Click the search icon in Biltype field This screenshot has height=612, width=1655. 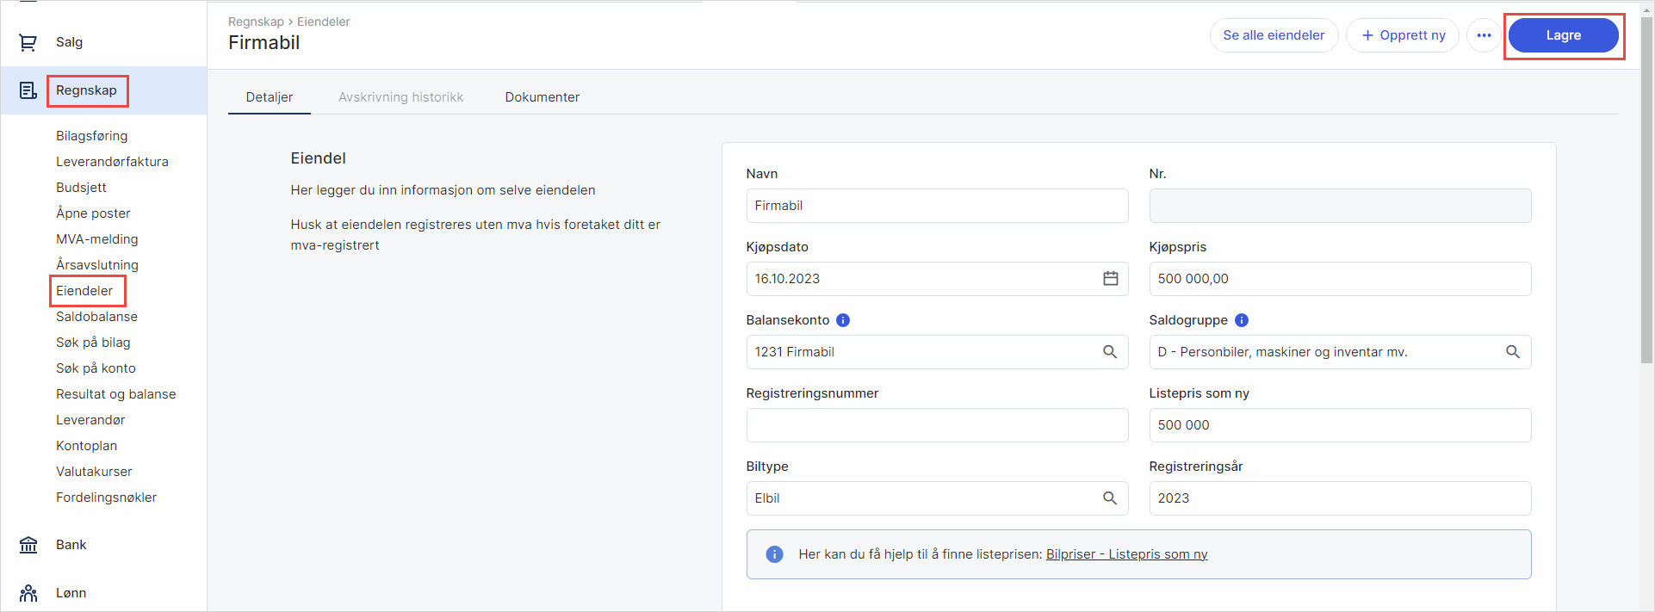click(1110, 498)
